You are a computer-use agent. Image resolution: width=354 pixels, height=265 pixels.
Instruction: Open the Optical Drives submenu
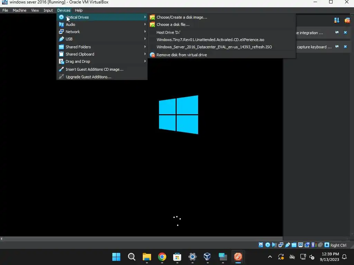pyautogui.click(x=102, y=17)
